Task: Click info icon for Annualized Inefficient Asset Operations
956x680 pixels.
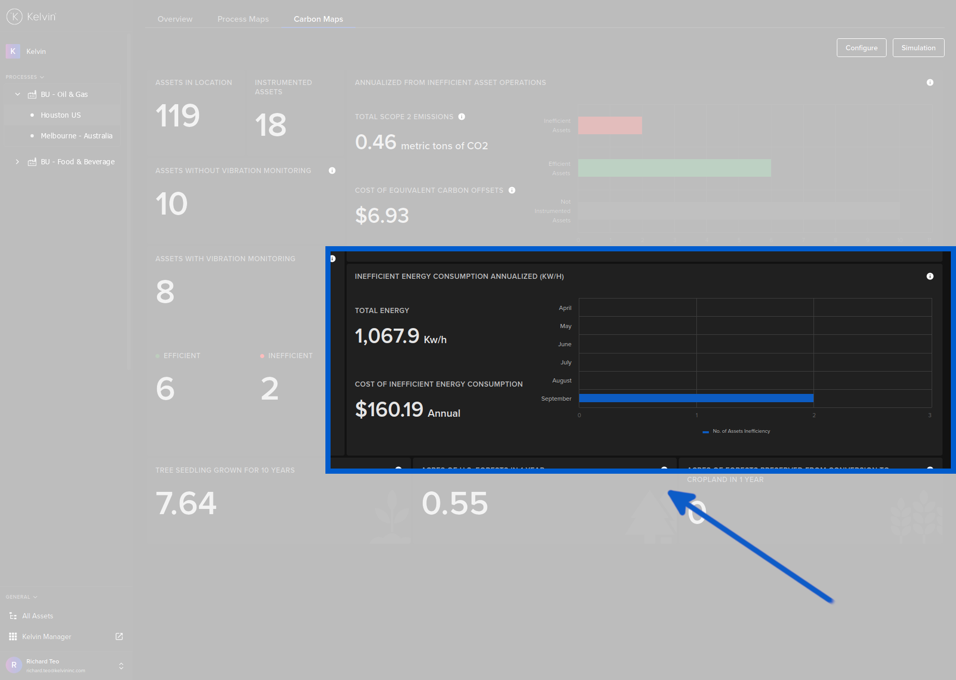Action: click(930, 82)
